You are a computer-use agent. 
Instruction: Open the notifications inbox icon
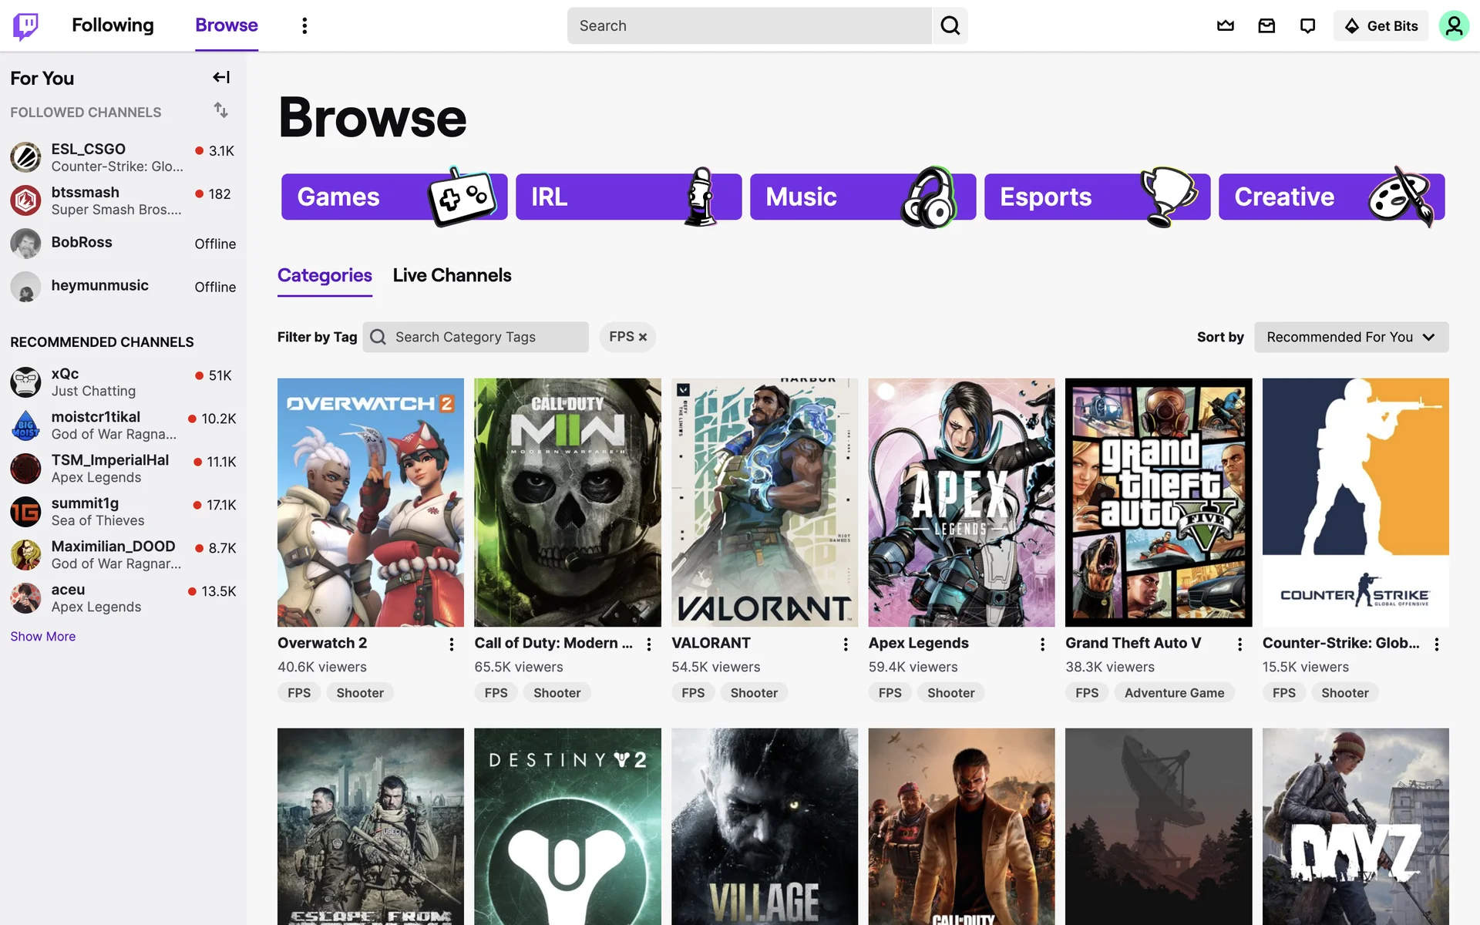[1266, 25]
